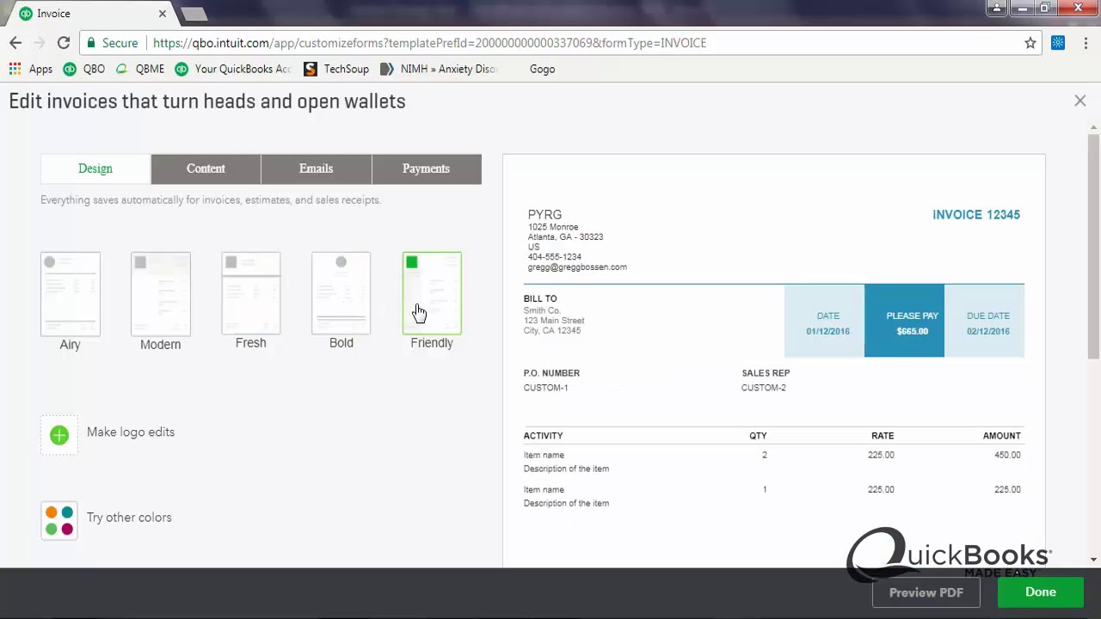This screenshot has height=619, width=1101.
Task: Click the page vertical scrollbar thumb
Action: click(1093, 245)
